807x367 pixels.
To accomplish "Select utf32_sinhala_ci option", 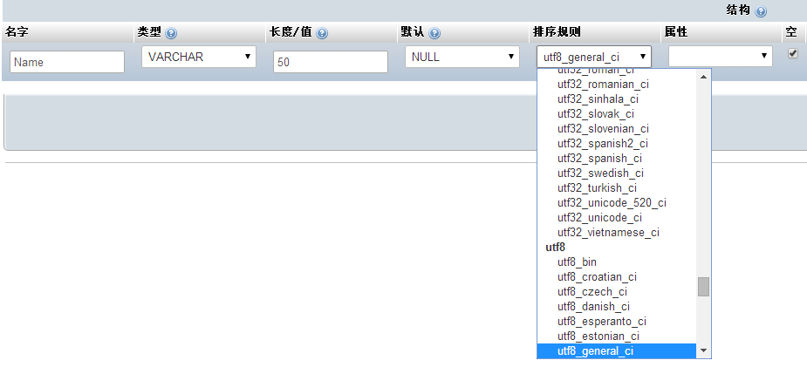I will tap(617, 99).
